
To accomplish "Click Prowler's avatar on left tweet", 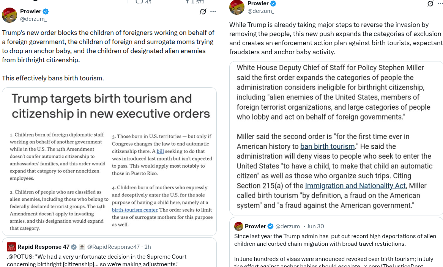I will click(x=9, y=15).
